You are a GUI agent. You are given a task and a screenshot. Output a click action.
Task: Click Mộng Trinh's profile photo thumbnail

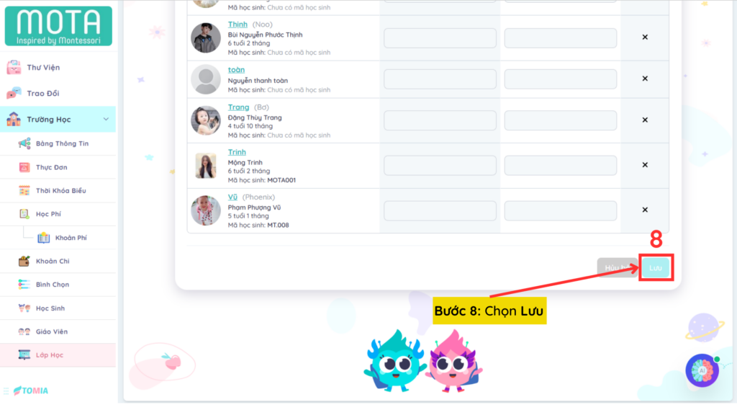(x=206, y=166)
